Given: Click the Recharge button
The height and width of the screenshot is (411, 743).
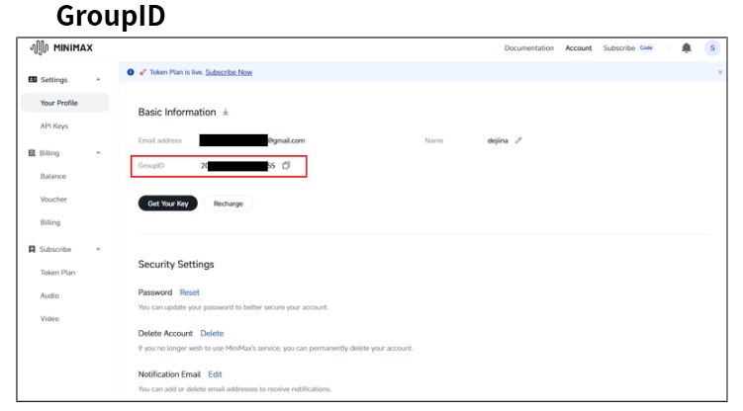Looking at the screenshot, I should (x=228, y=204).
